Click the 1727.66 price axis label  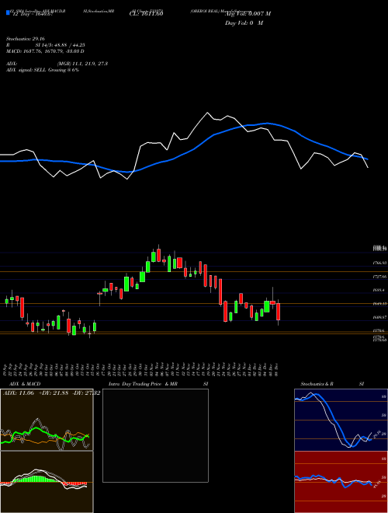click(x=380, y=277)
